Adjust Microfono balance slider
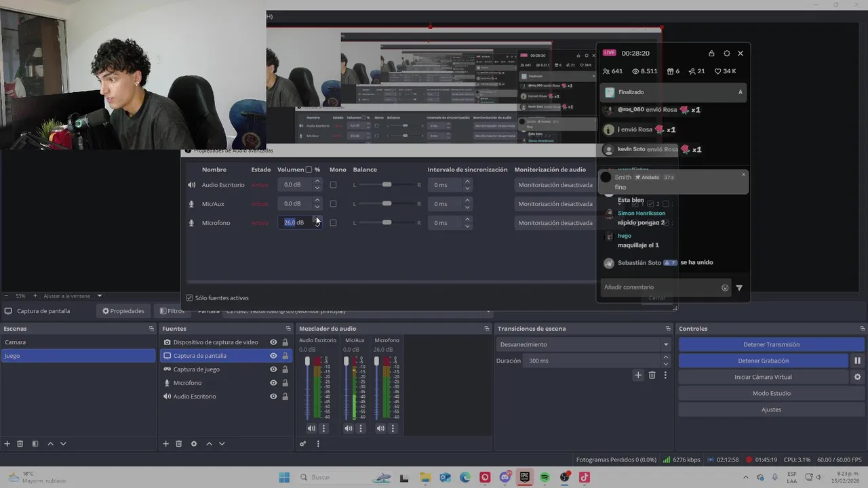Screen dimensions: 868x488 387,223
